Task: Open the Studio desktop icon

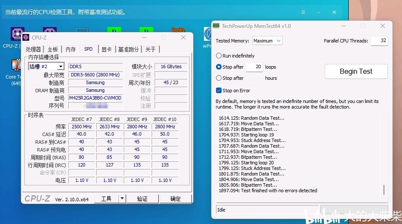Action: click(x=178, y=30)
